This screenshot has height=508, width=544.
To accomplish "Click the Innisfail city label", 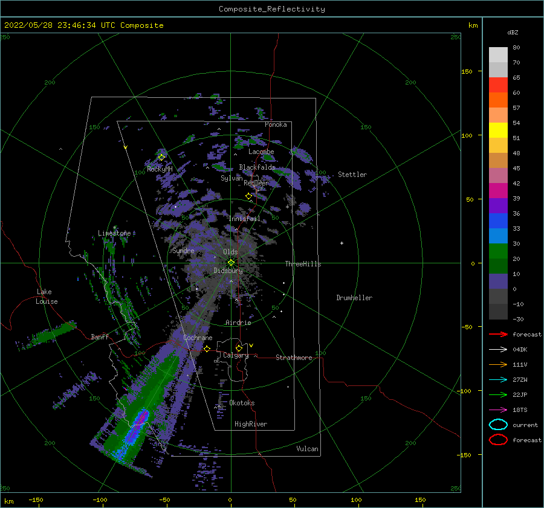I will point(245,219).
